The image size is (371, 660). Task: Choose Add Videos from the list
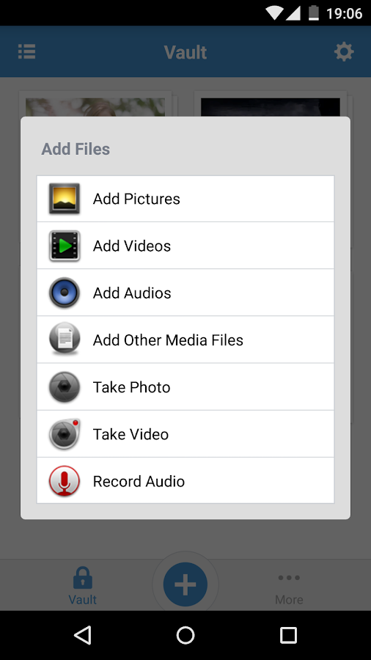[185, 246]
